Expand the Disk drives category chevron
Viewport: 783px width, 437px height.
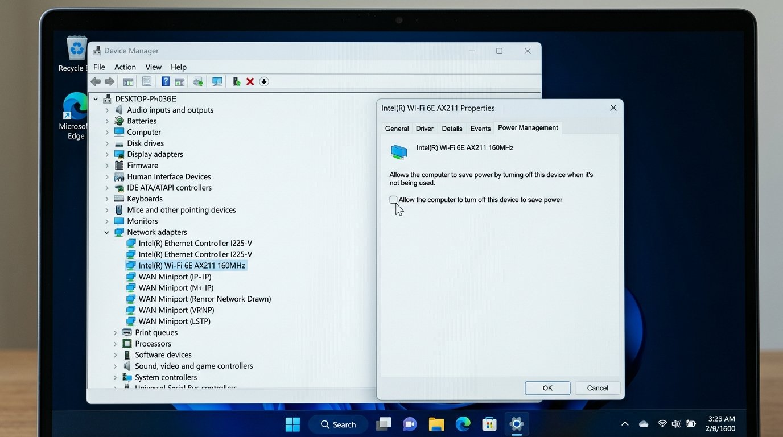[x=107, y=143]
